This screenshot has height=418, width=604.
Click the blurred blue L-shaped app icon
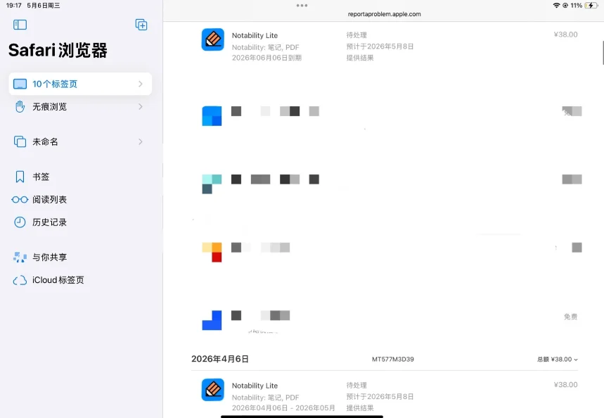point(212,320)
